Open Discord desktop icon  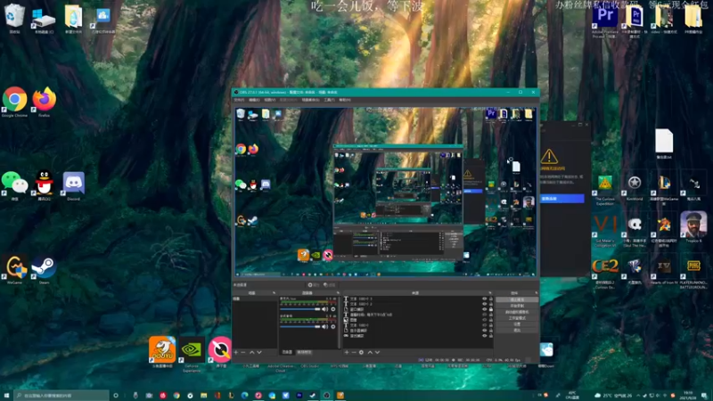[74, 184]
